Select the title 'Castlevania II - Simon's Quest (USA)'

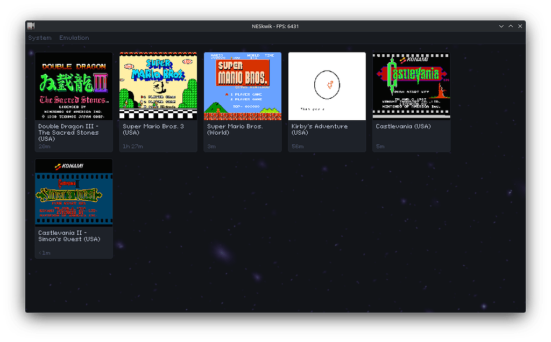pos(69,236)
